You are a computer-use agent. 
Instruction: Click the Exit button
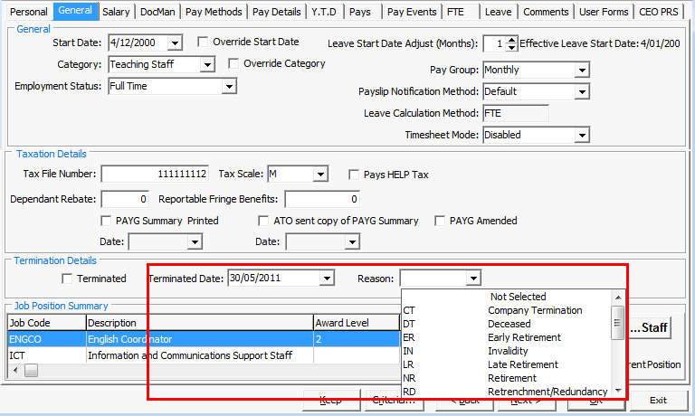(658, 401)
